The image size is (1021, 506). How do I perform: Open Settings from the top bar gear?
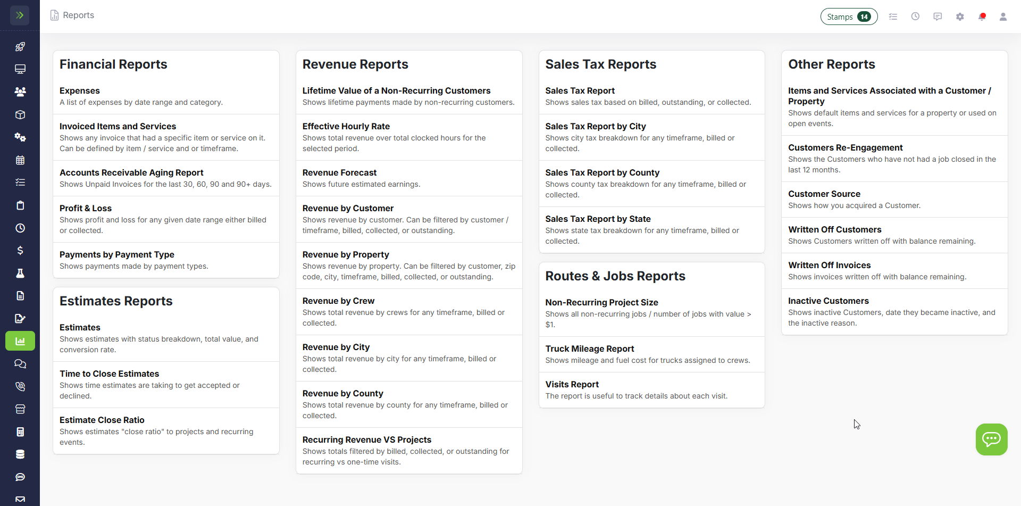(960, 16)
